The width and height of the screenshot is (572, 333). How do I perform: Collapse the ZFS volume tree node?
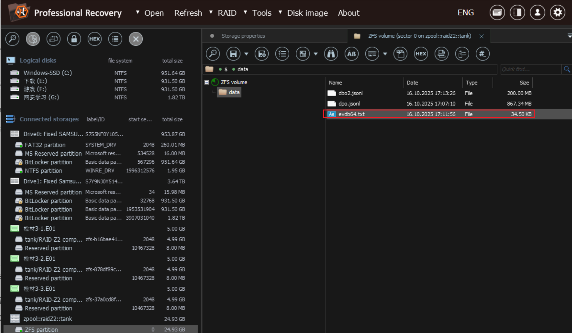pyautogui.click(x=207, y=82)
